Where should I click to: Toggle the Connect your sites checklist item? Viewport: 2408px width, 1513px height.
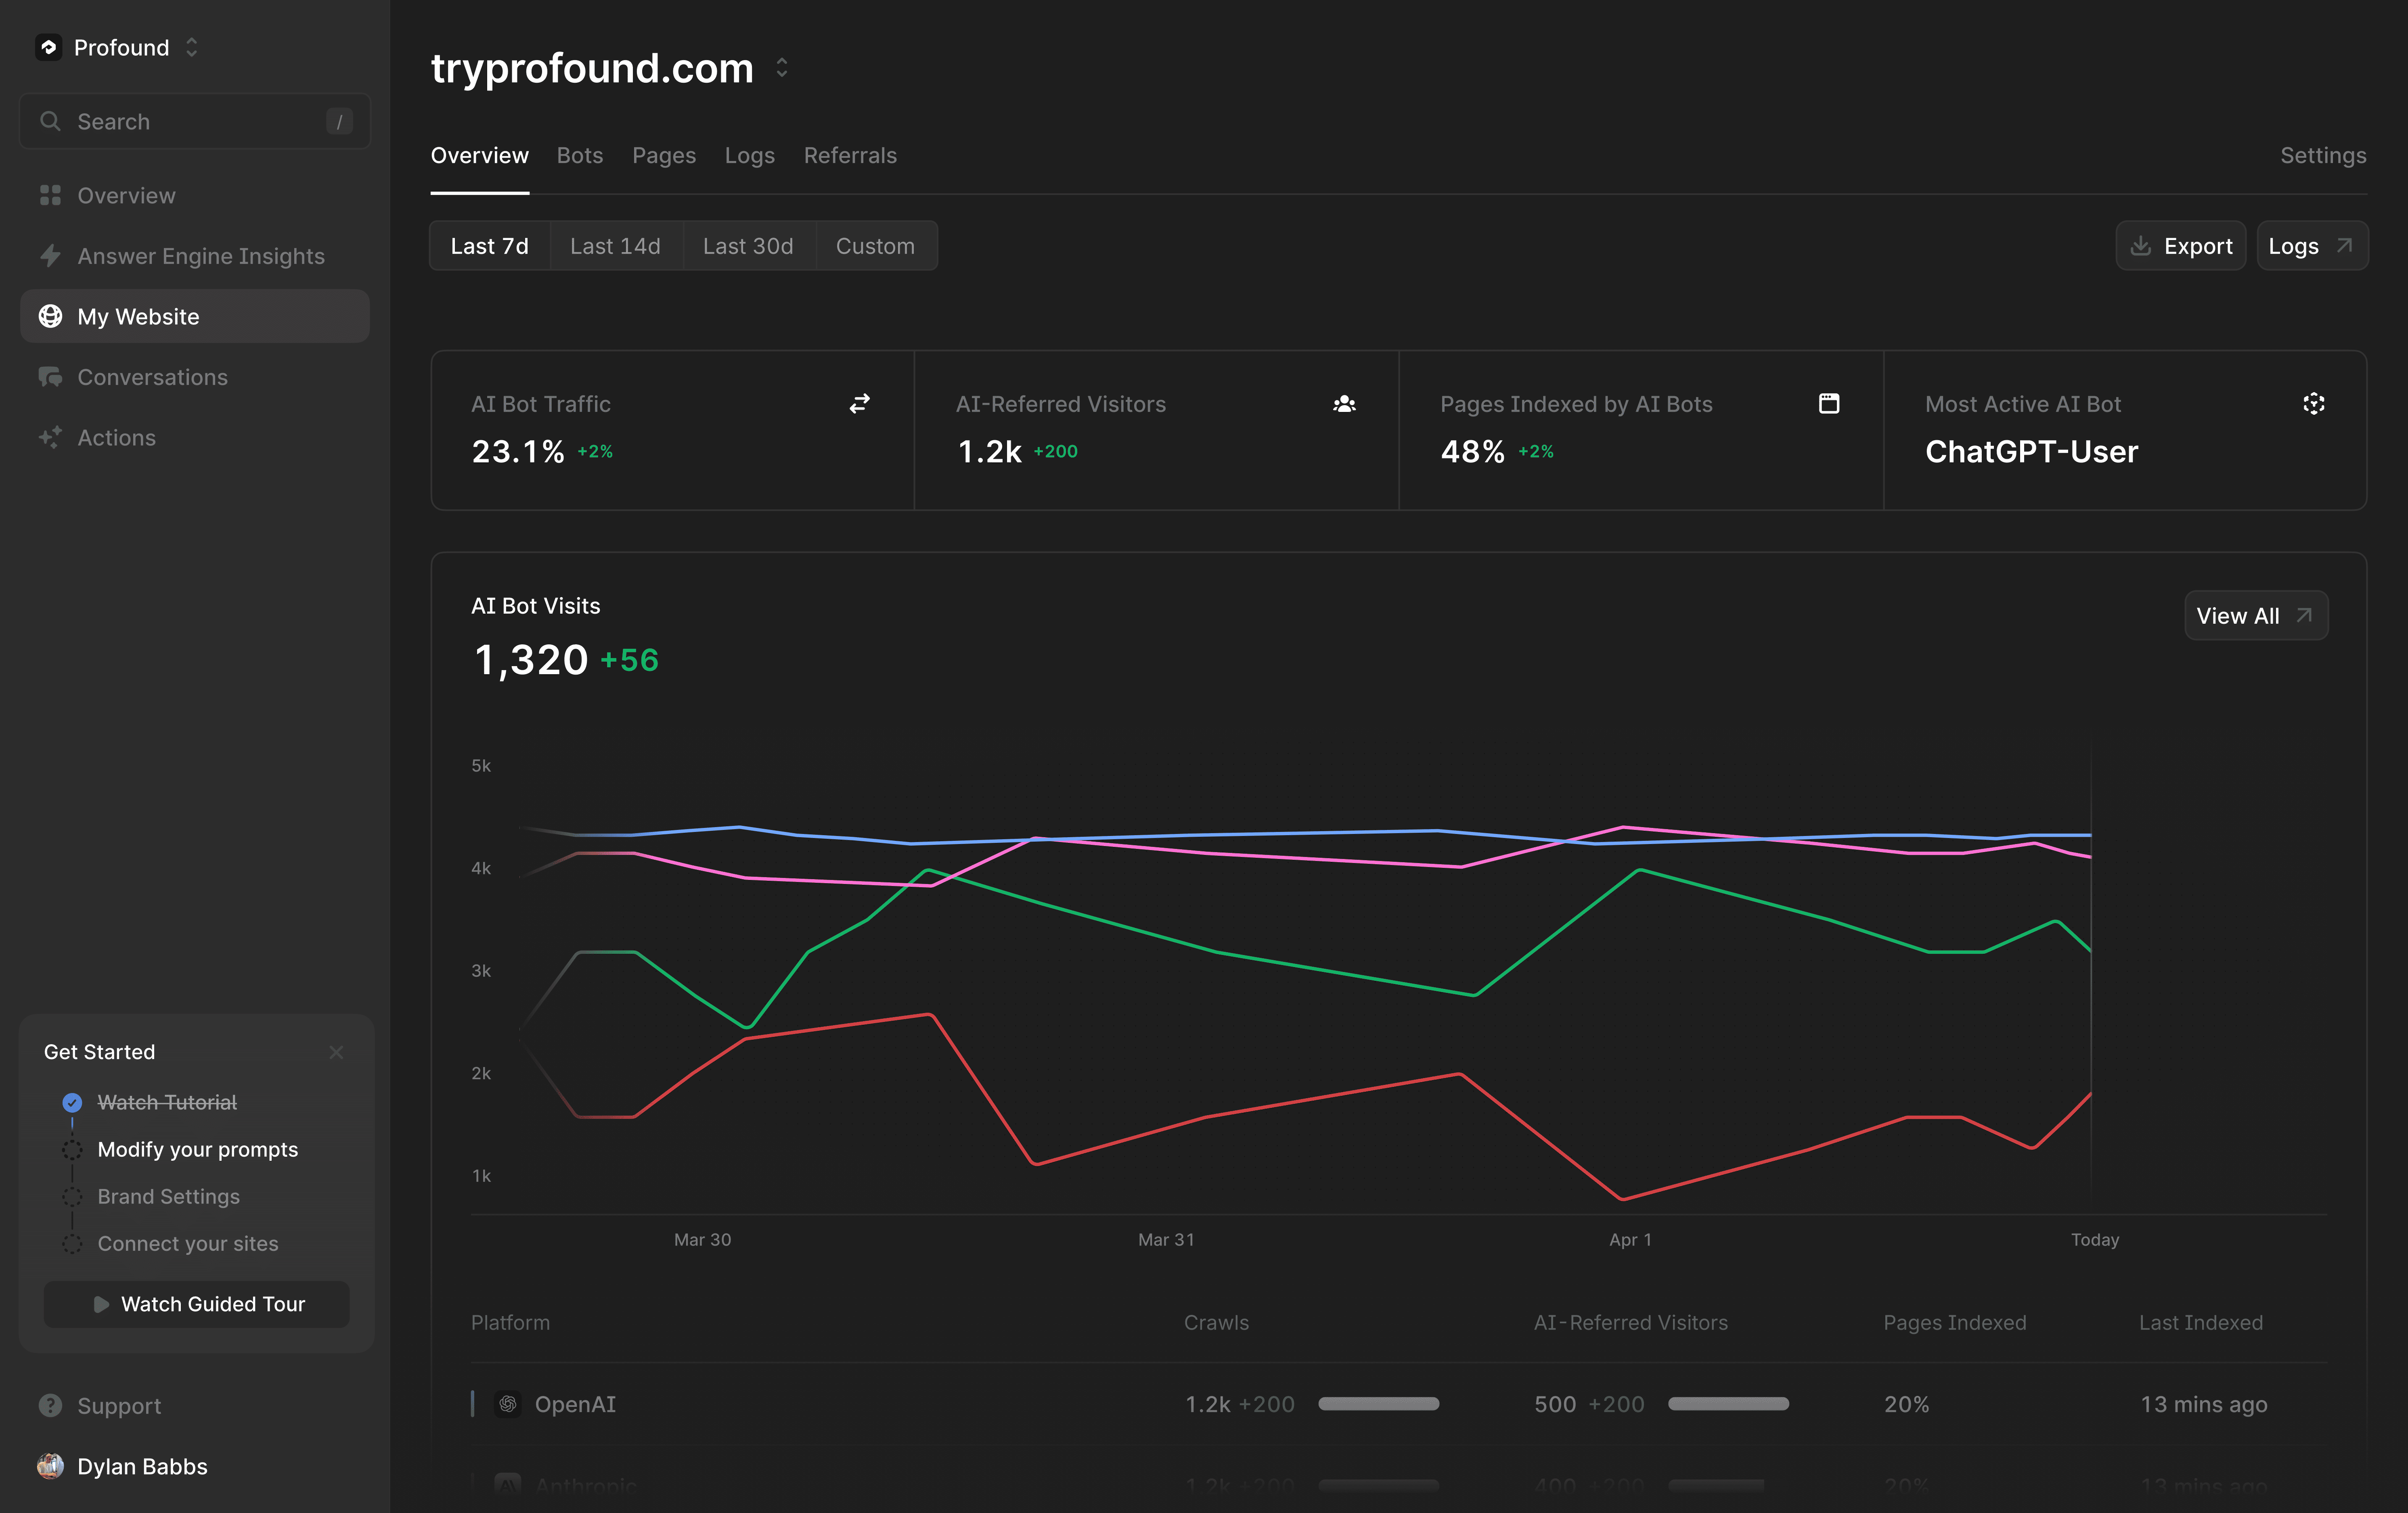point(72,1244)
